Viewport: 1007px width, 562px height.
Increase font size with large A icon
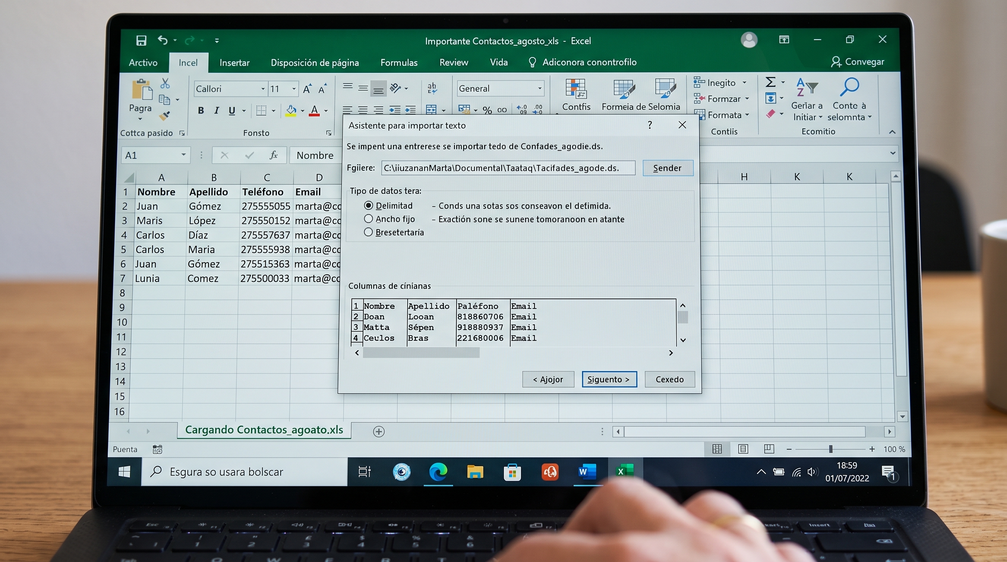pos(307,89)
